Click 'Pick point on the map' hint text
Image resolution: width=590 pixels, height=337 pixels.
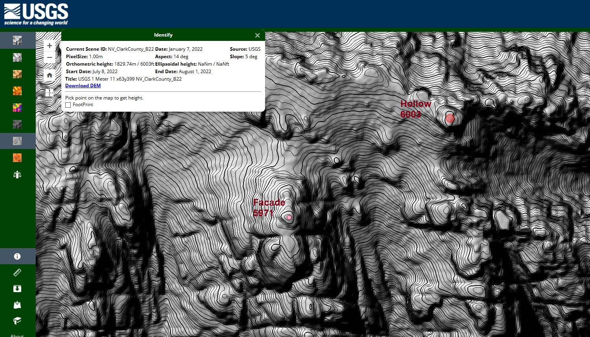pos(104,98)
